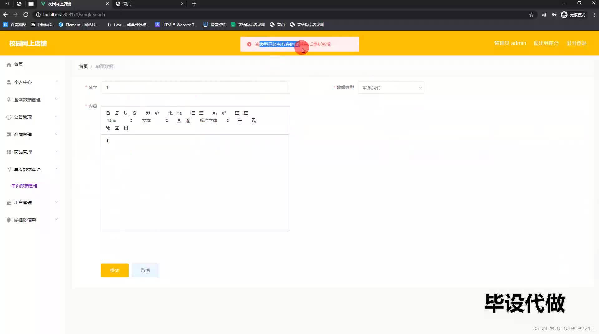Toggle underline formatting in editor
The image size is (599, 334).
125,113
